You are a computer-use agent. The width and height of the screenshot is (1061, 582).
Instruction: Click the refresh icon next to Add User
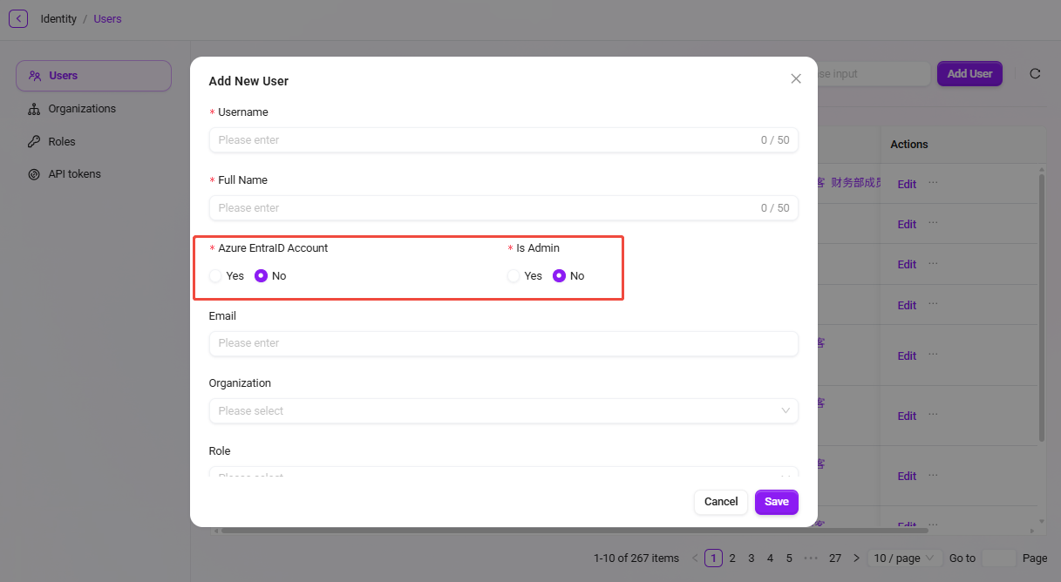click(1035, 74)
